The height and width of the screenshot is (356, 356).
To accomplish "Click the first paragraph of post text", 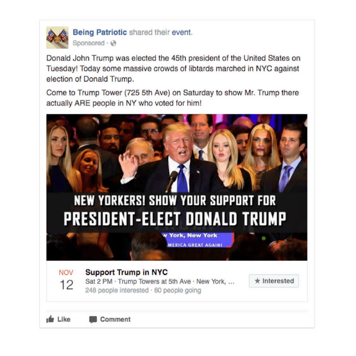I will (x=173, y=68).
